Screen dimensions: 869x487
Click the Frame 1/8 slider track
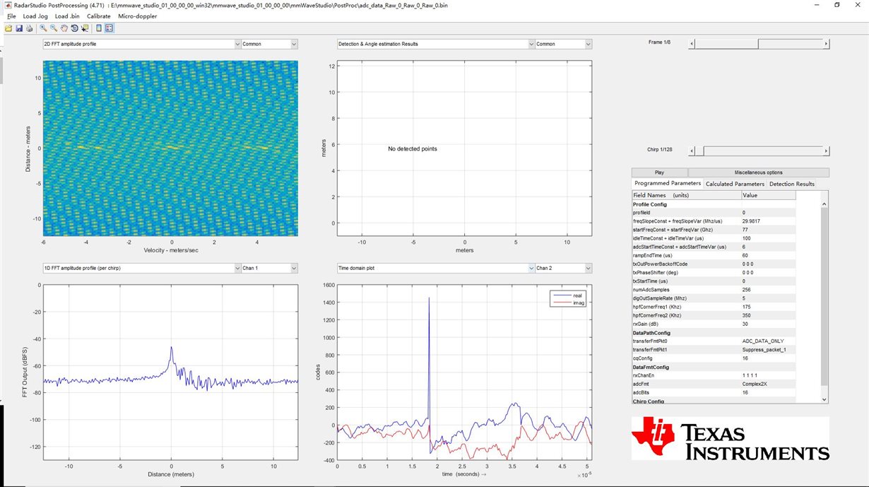(759, 44)
